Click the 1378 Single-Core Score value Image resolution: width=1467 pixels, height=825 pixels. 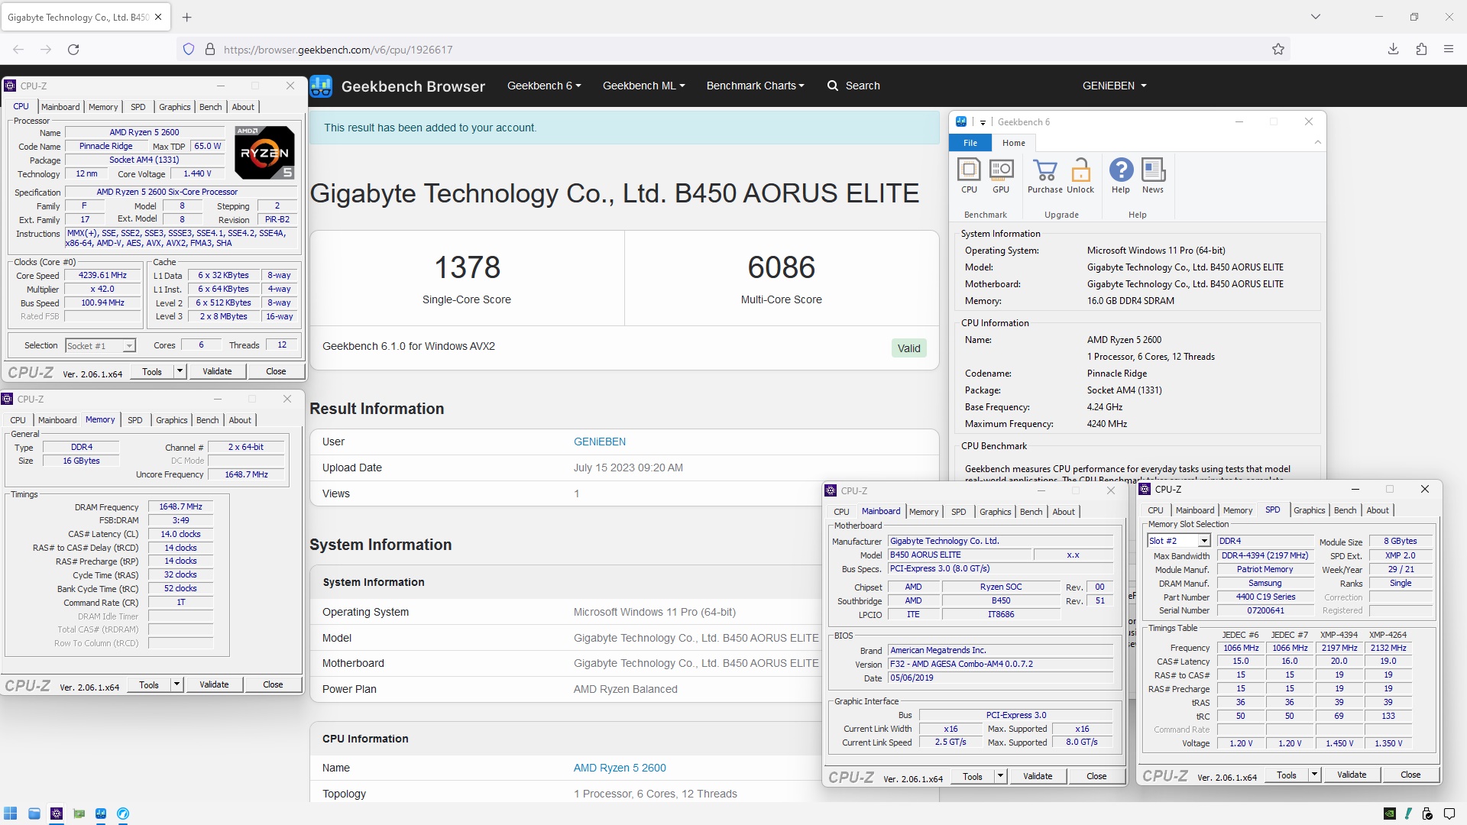[x=467, y=267]
